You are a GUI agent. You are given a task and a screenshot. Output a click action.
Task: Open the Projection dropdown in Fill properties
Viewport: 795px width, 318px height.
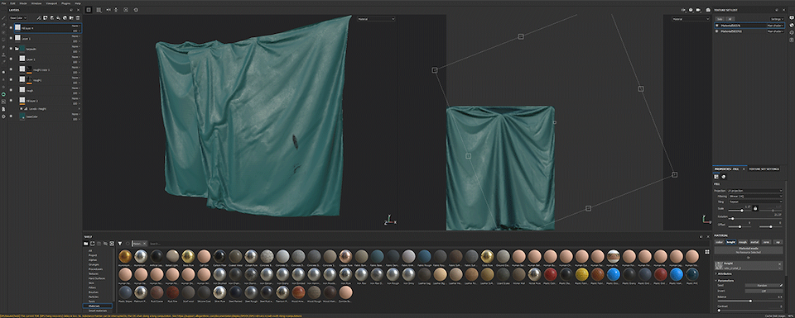[x=755, y=191]
